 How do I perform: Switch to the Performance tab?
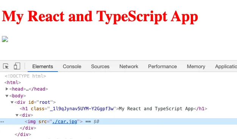coord(162,66)
